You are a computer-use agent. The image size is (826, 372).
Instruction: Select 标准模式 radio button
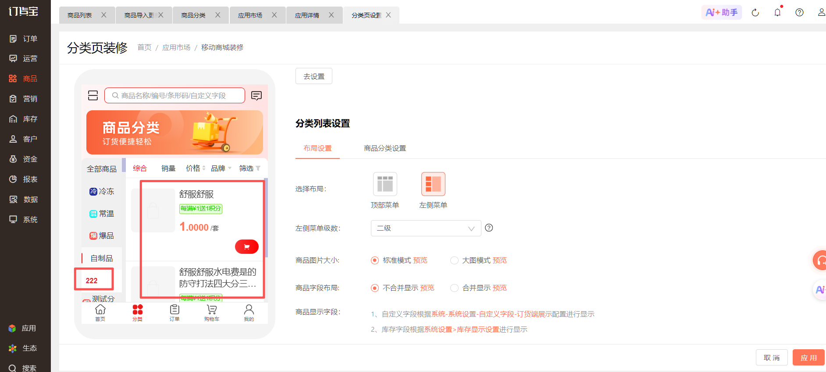point(375,260)
